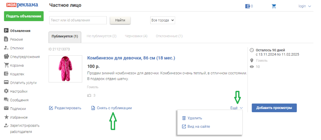Switch to the Черновики (4) tab

tap(136, 36)
